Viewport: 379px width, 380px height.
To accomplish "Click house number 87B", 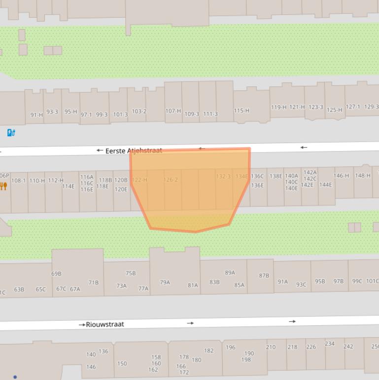I will 264,275.
